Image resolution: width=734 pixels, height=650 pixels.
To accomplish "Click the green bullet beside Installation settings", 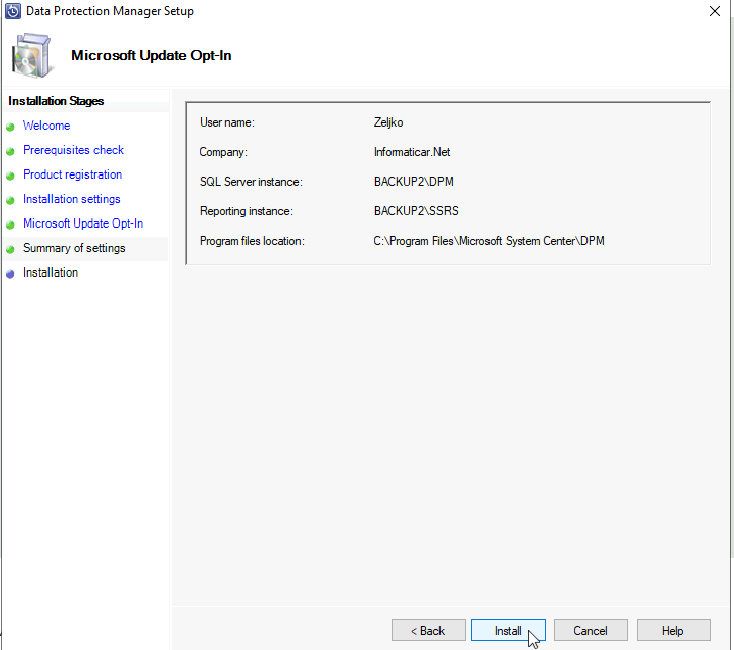I will click(x=10, y=200).
